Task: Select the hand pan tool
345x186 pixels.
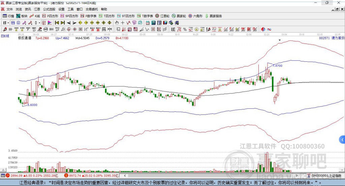Action: pyautogui.click(x=117, y=23)
